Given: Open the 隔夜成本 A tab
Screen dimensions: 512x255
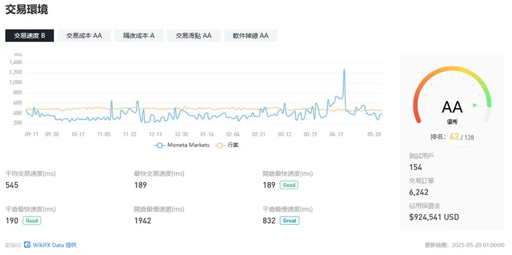Looking at the screenshot, I should [x=139, y=35].
